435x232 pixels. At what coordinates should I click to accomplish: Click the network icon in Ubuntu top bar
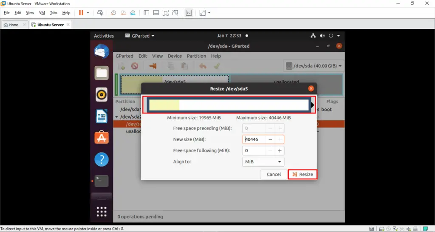[x=313, y=36]
